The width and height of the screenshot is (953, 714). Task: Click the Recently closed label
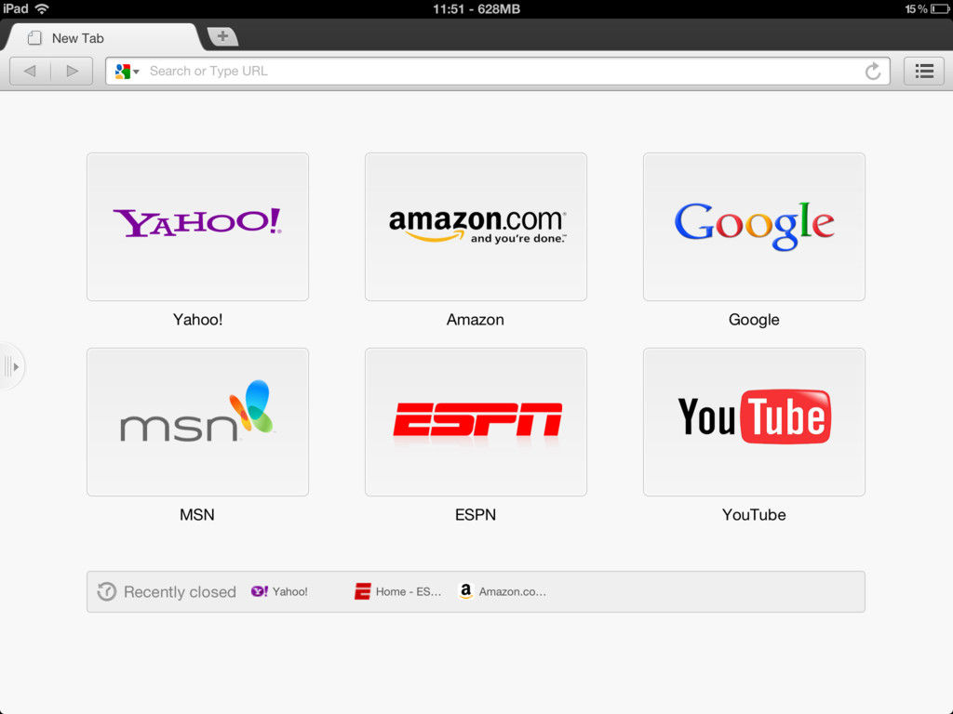(180, 592)
